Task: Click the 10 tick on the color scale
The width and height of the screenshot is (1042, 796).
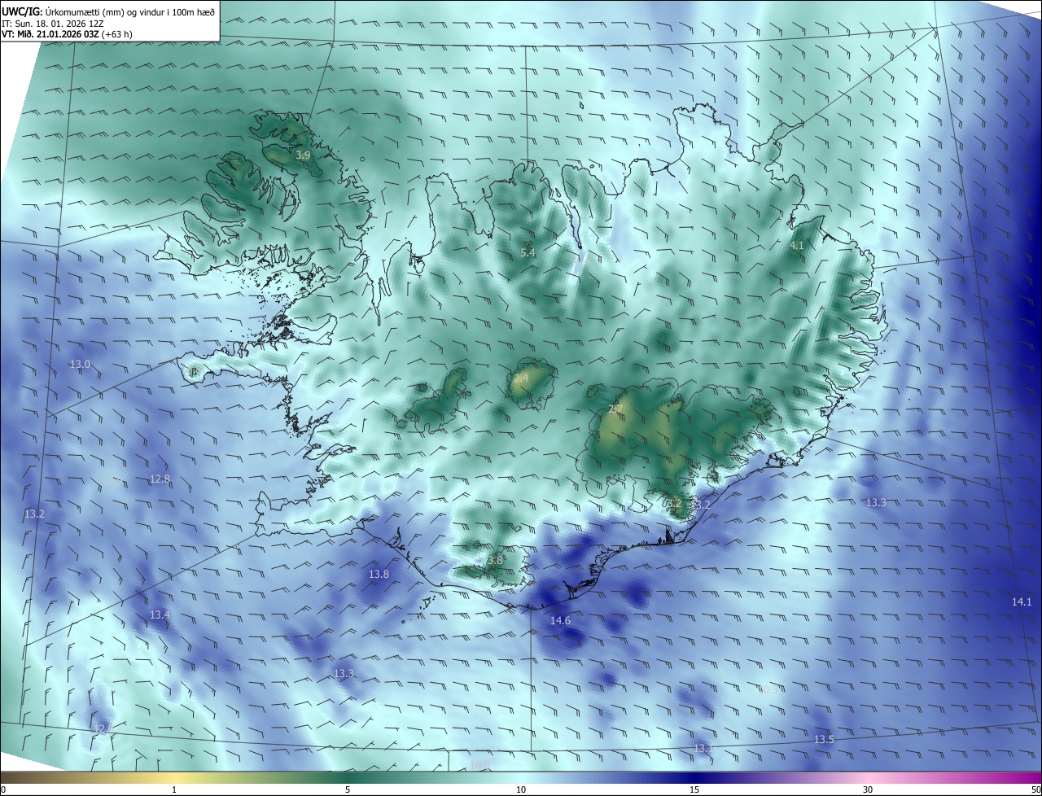Action: [x=521, y=789]
